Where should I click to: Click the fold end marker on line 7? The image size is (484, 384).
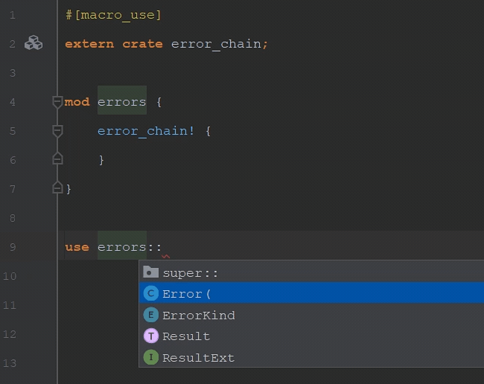pyautogui.click(x=57, y=188)
